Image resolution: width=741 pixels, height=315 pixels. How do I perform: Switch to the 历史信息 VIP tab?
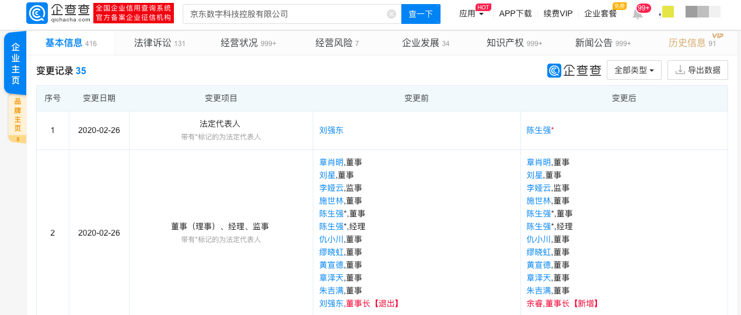tap(692, 43)
